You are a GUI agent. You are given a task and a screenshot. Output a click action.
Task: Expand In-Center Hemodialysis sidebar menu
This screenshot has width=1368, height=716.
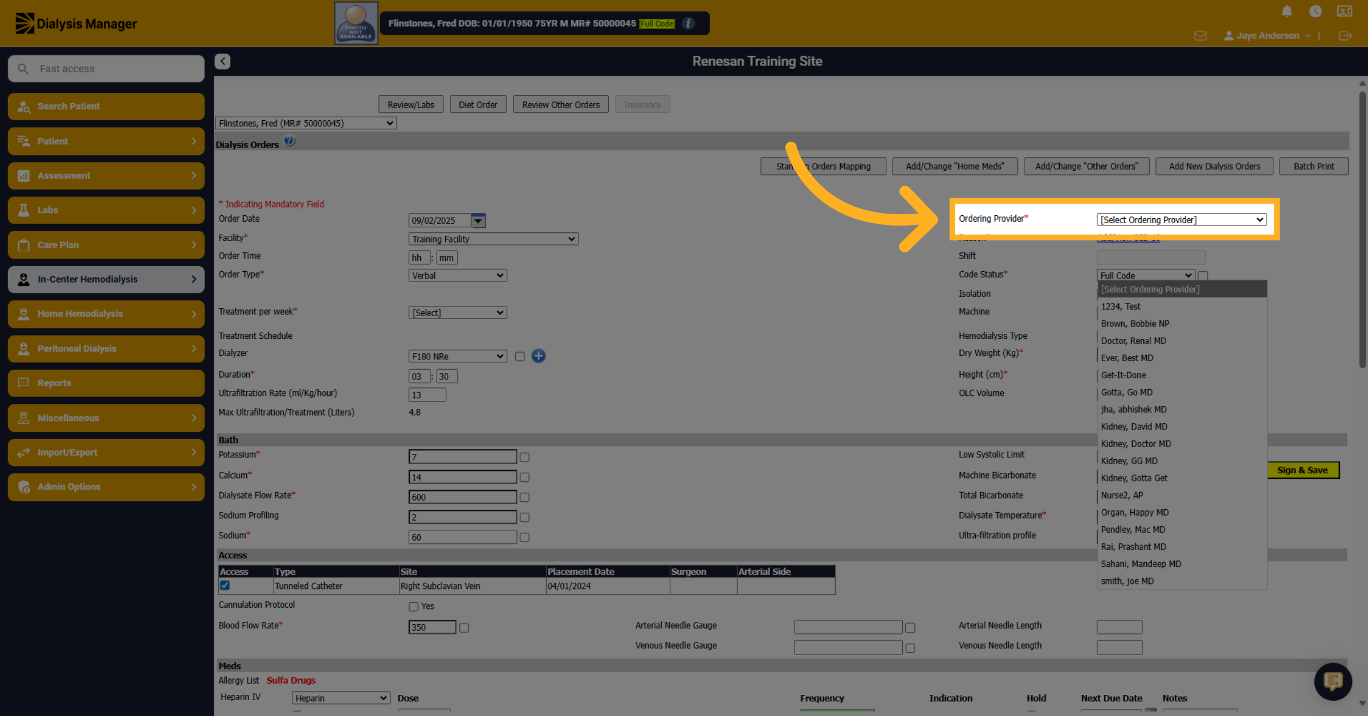tap(106, 279)
